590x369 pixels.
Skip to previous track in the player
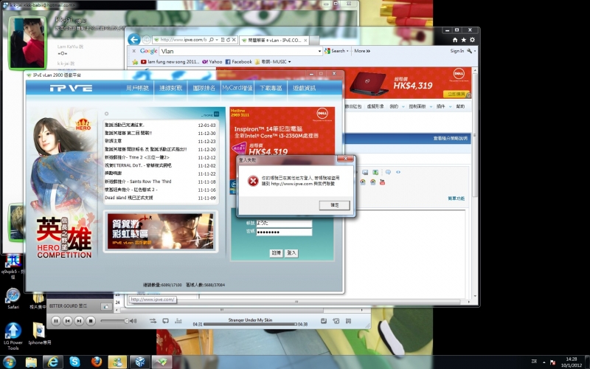click(x=68, y=321)
